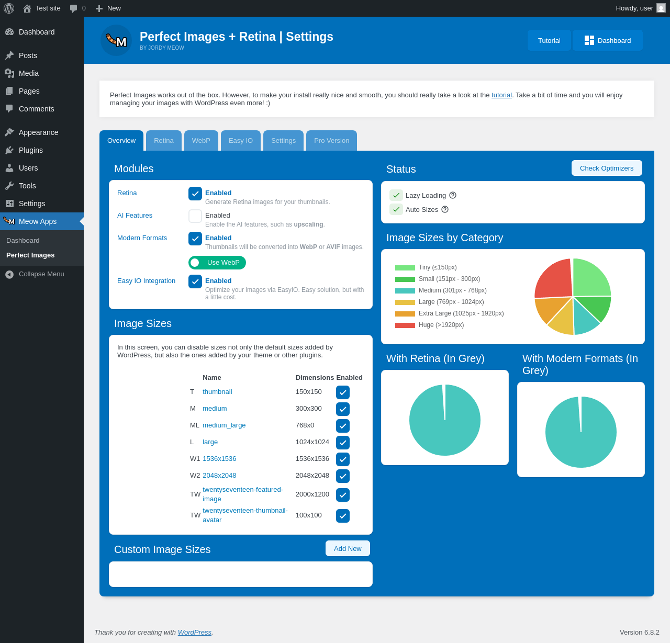Click the Lazy Loading status check icon
Screen dimensions: 670x643
coord(396,195)
